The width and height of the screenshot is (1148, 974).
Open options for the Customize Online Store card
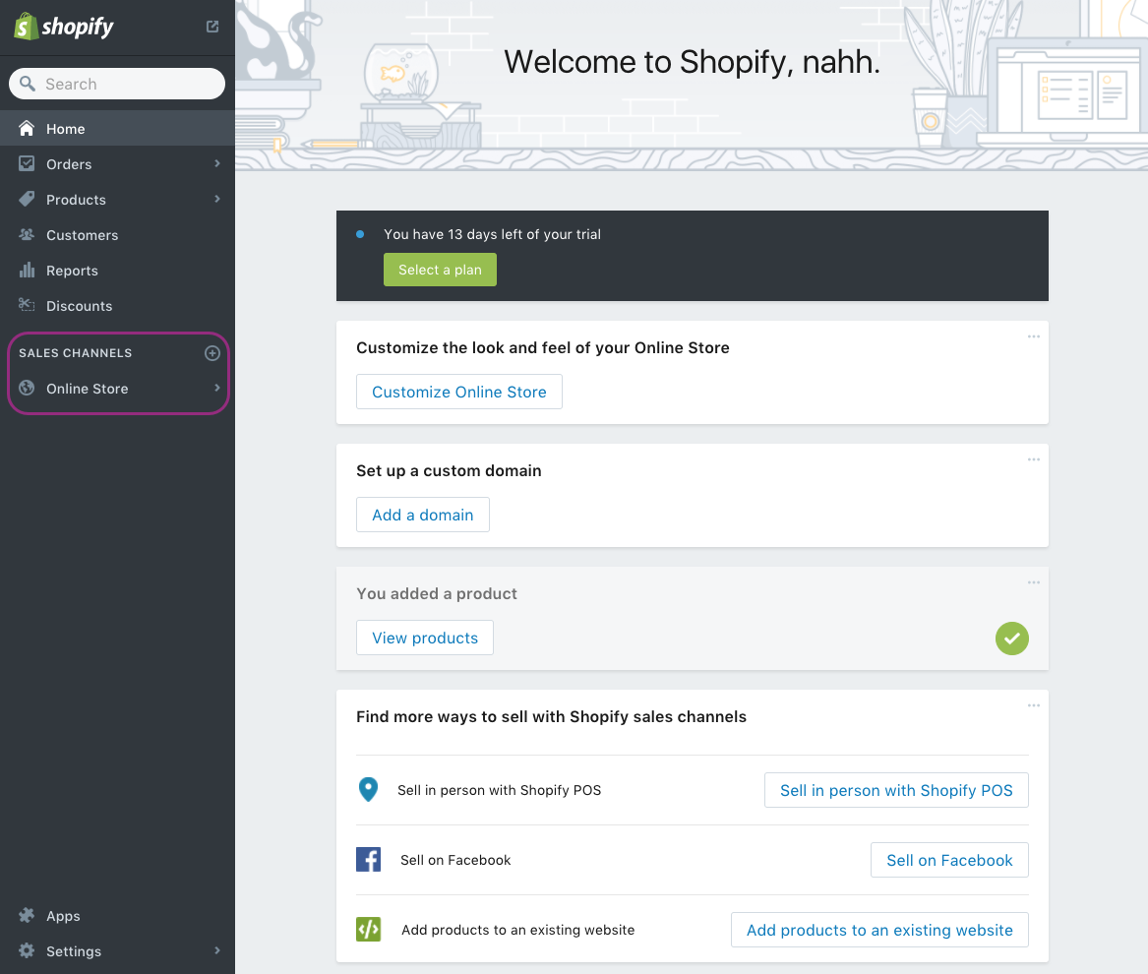coord(1034,336)
